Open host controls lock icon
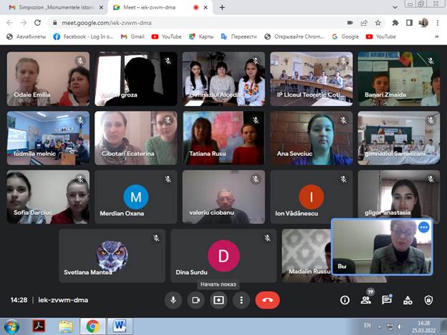447x335 pixels. [x=428, y=300]
